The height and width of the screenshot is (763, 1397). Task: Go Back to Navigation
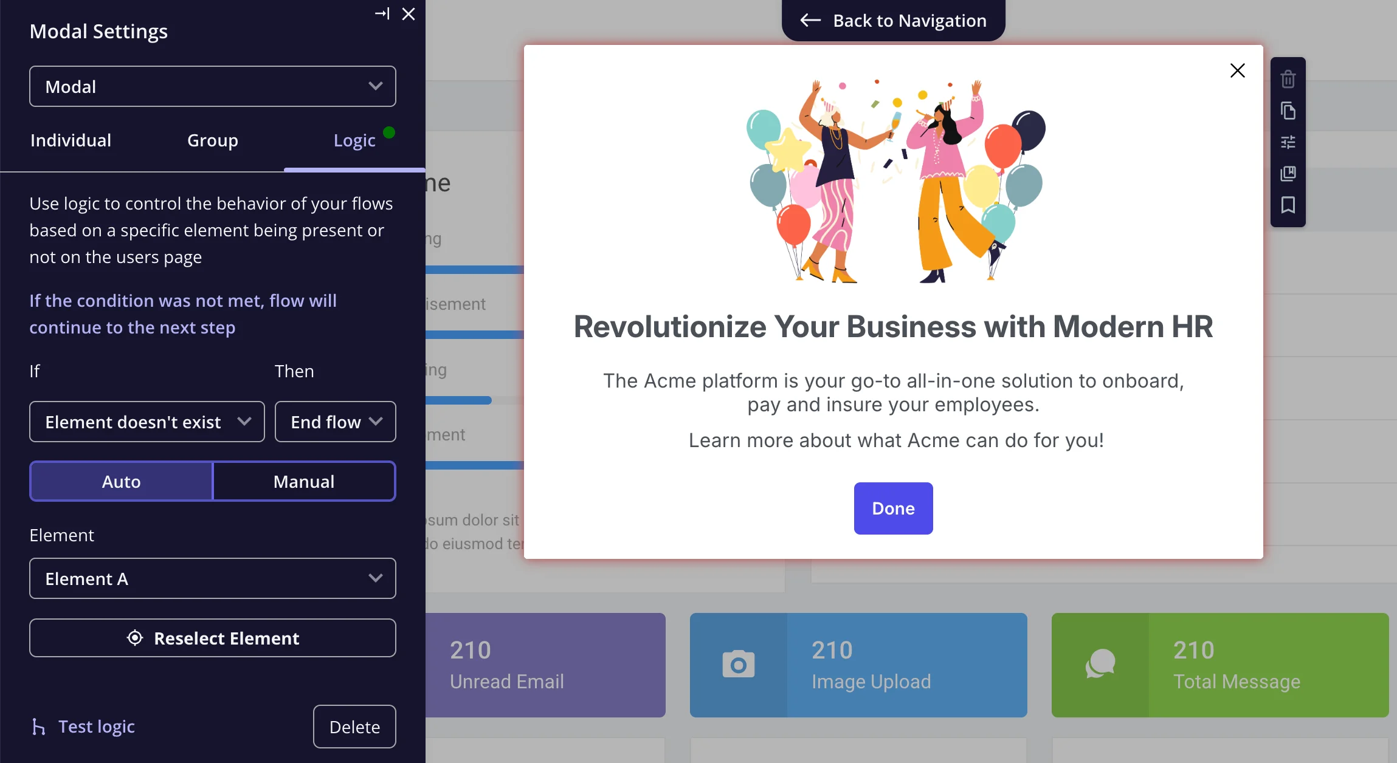(893, 21)
